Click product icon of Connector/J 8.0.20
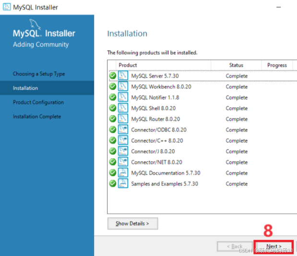This screenshot has width=297, height=256. (x=123, y=151)
